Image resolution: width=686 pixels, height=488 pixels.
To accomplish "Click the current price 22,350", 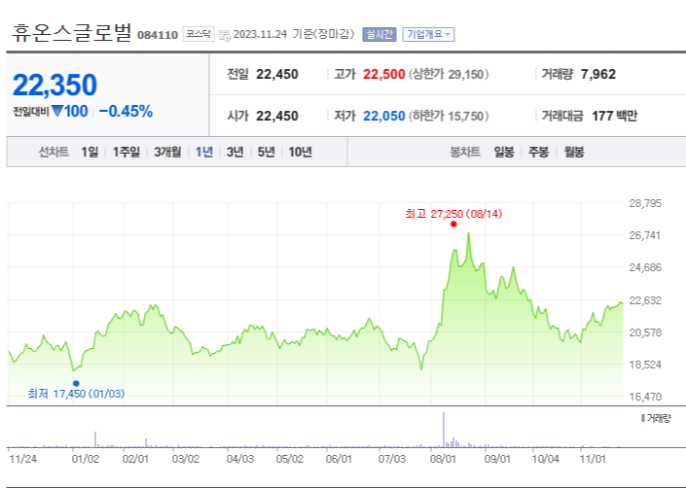I will [x=54, y=85].
